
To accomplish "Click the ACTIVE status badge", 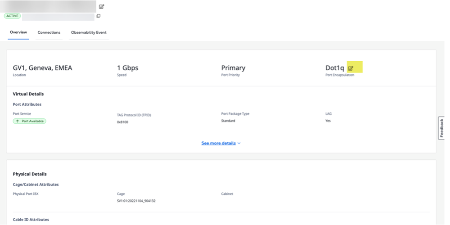I will point(12,16).
